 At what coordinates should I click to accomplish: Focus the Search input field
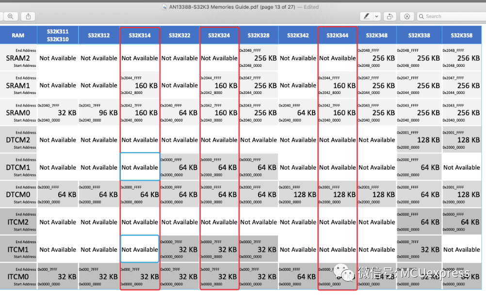tap(452, 16)
